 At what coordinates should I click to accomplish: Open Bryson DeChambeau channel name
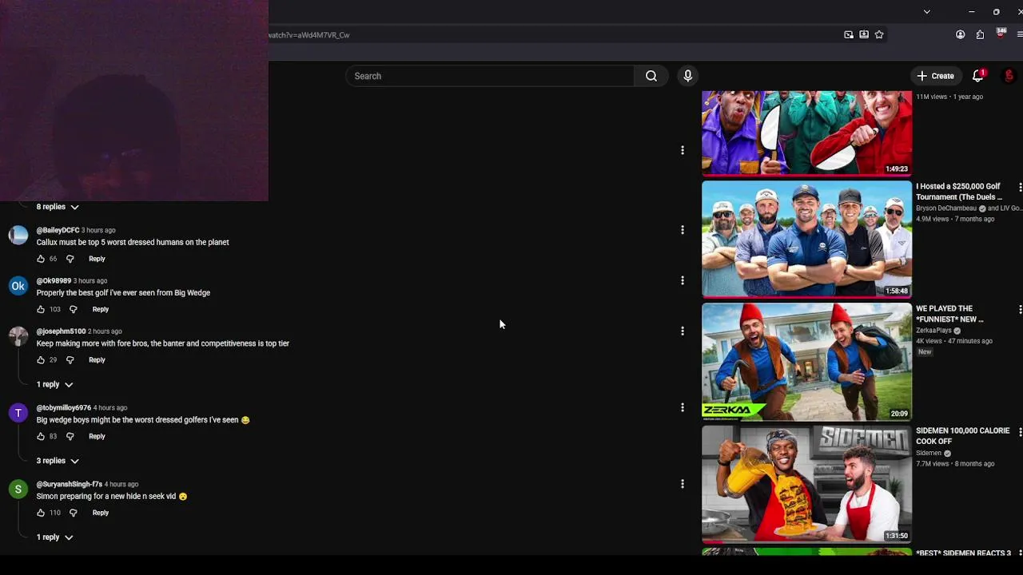[x=946, y=208]
